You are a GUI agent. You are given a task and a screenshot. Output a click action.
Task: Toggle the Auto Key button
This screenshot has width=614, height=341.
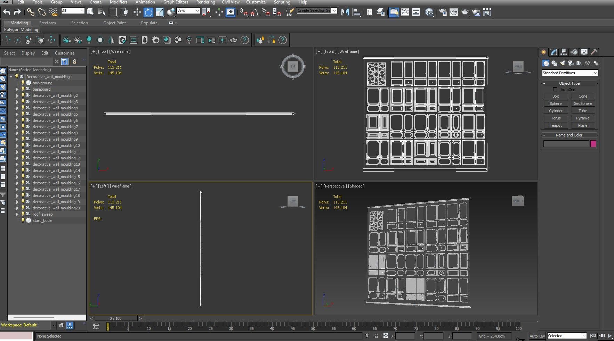tap(537, 336)
